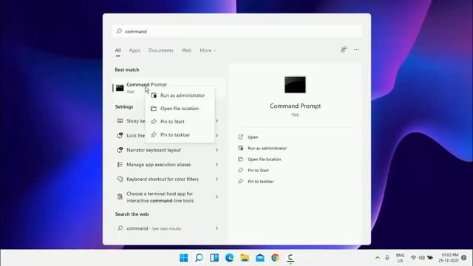Open Choose a terminal host app setting

[x=169, y=197]
